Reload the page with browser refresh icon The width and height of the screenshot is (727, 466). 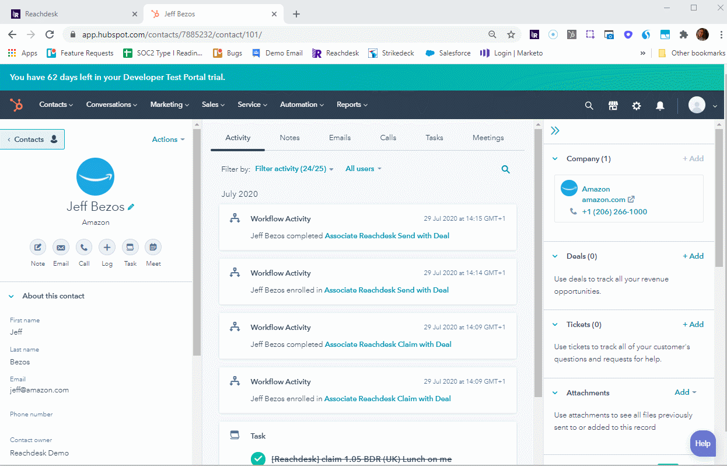click(50, 34)
